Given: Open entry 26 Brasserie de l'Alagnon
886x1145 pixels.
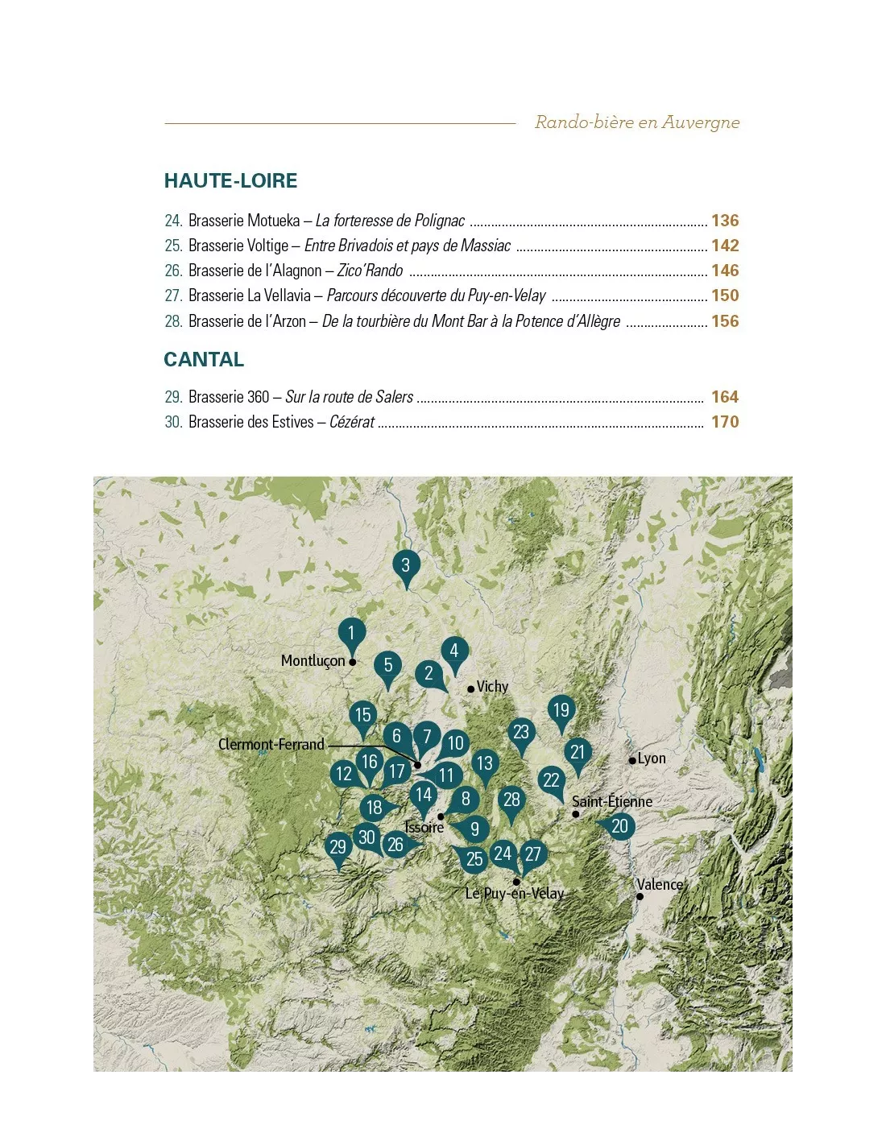Looking at the screenshot, I should click(x=451, y=271).
